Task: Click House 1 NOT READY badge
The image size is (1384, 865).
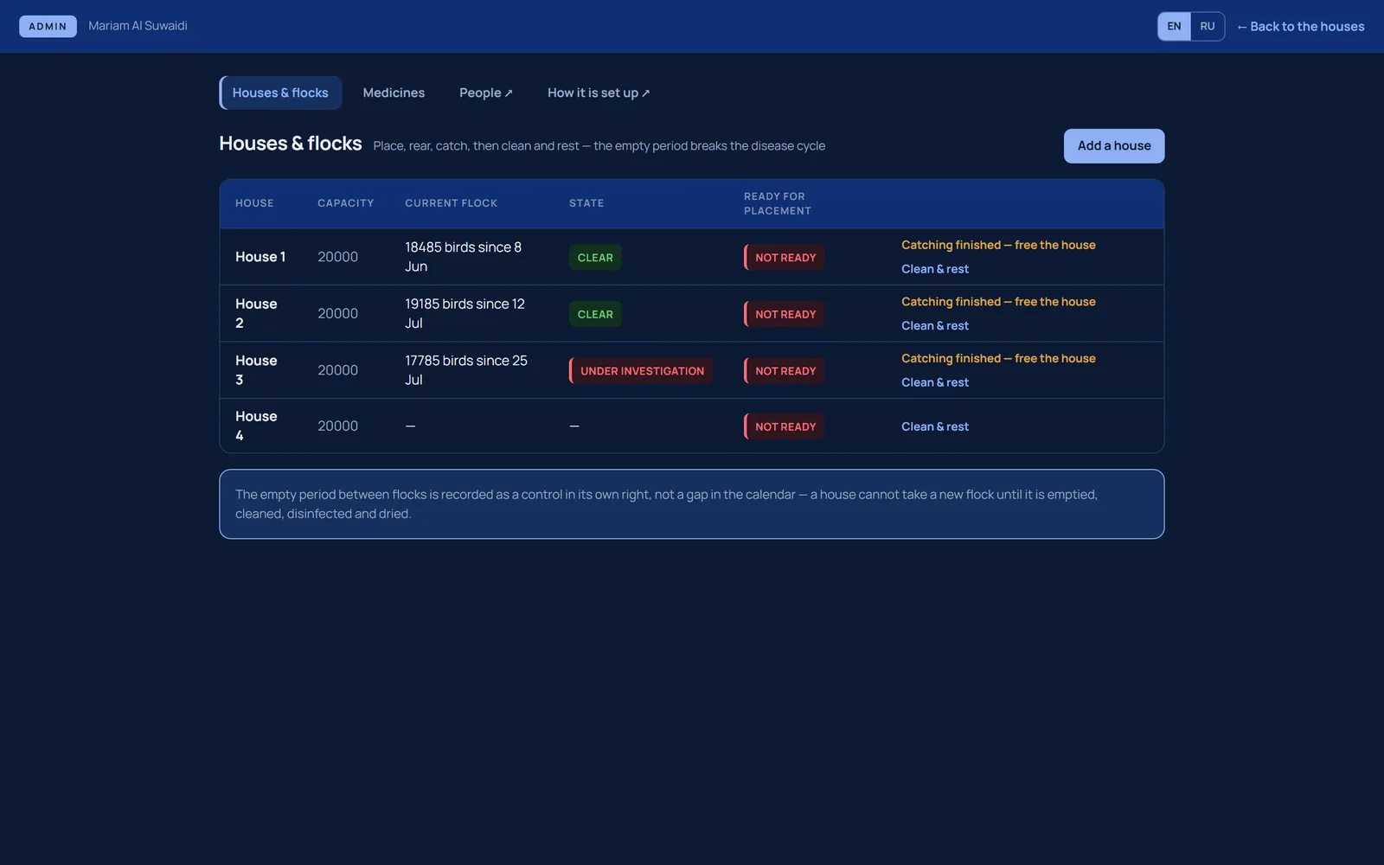Action: tap(785, 258)
